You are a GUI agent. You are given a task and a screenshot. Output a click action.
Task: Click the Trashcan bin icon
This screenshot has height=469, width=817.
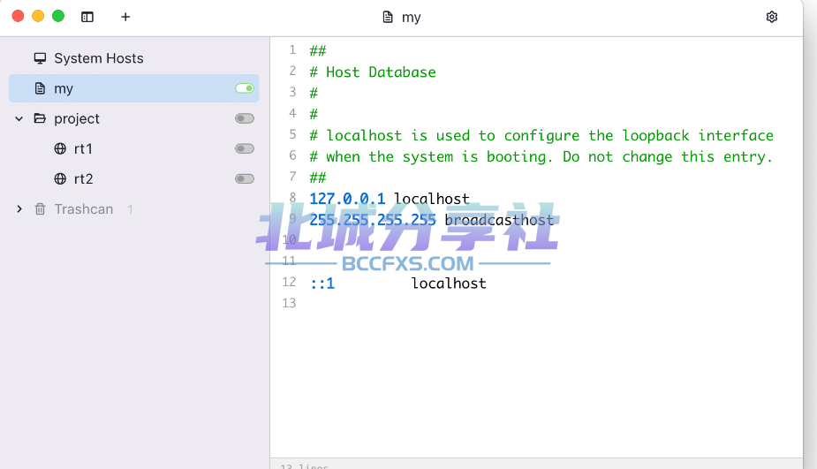[x=40, y=209]
